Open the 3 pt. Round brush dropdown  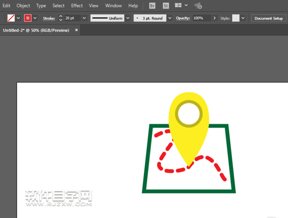click(170, 18)
